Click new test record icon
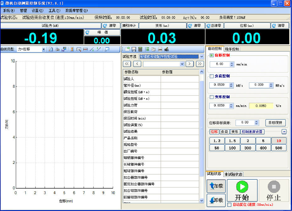 [127, 49]
